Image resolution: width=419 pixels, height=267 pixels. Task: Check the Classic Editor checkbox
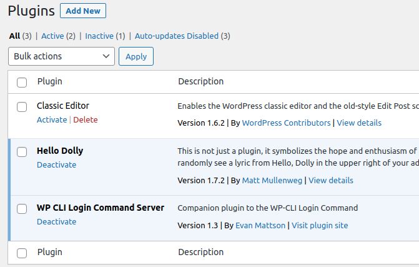coord(22,106)
